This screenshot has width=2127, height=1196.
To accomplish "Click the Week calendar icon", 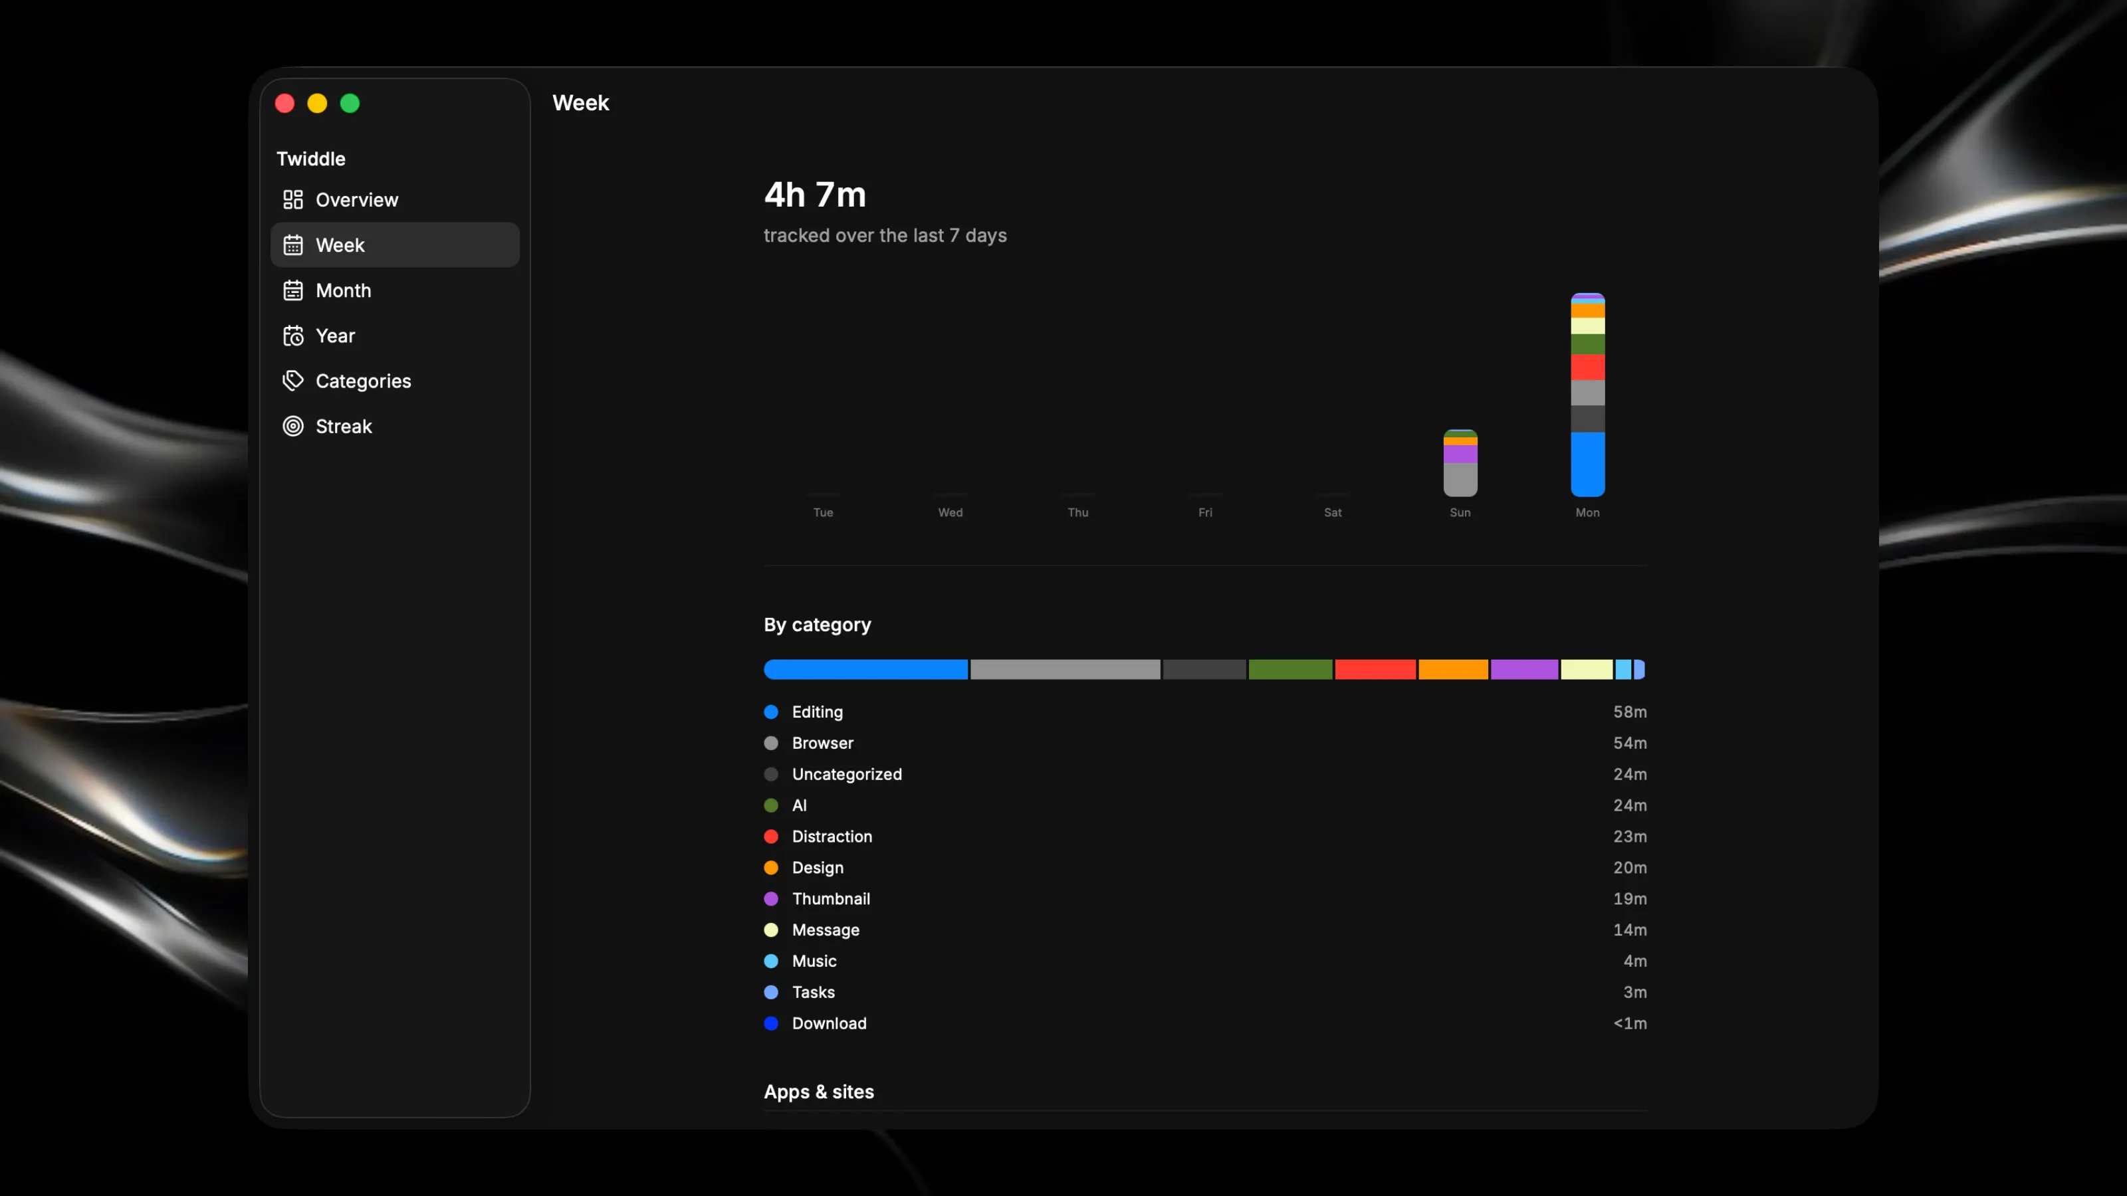I will tap(293, 245).
